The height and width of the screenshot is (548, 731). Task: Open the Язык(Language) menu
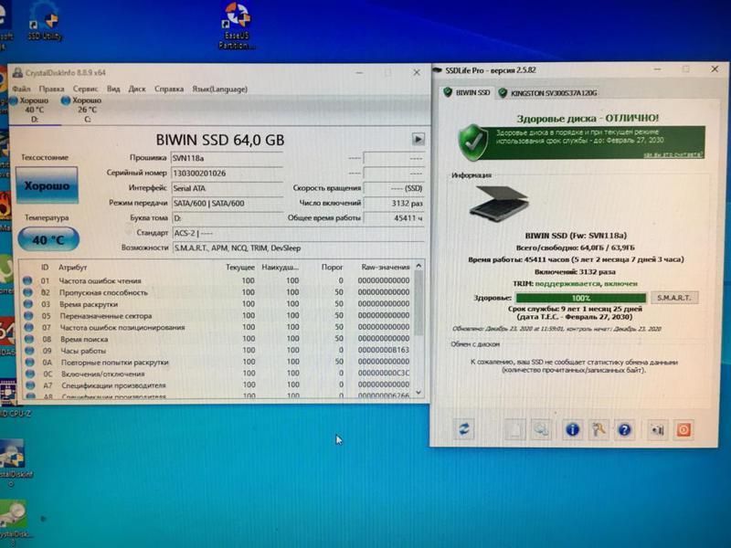click(218, 89)
